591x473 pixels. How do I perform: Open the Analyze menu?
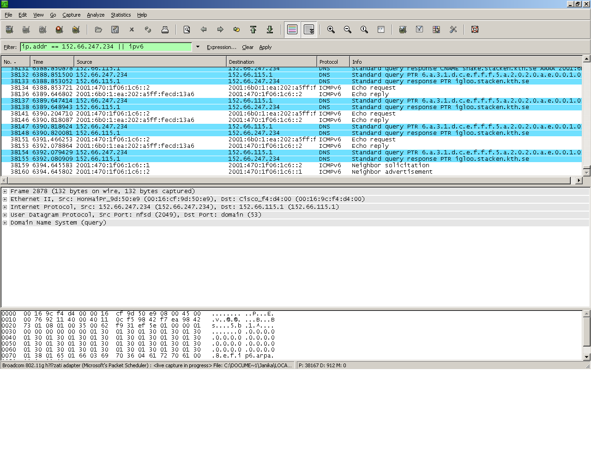click(96, 15)
